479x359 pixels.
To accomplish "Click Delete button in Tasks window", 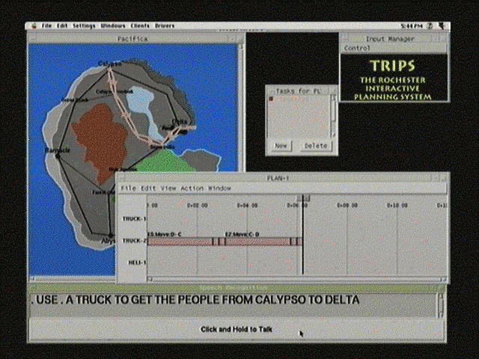I will 316,146.
